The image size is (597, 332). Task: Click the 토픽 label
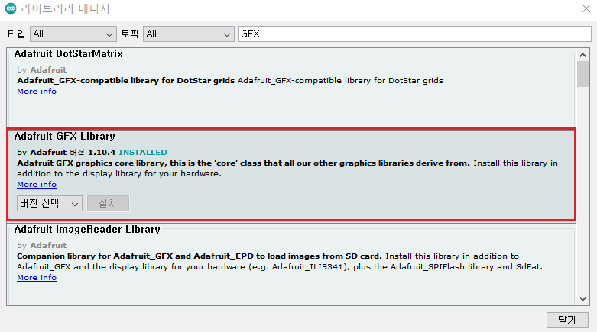129,34
